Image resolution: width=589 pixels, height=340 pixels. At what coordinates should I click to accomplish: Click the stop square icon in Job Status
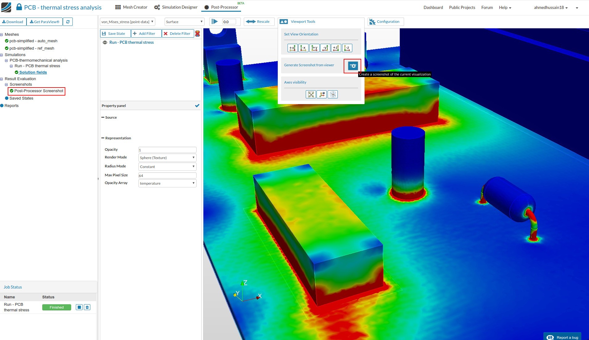coord(79,307)
